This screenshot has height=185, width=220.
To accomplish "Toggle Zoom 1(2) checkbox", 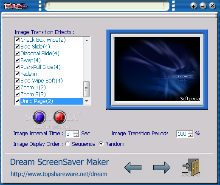I will [17, 87].
